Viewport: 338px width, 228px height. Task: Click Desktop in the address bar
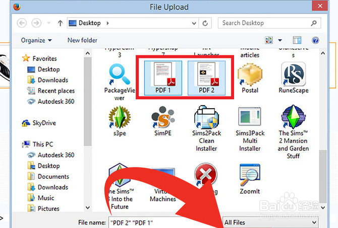(x=89, y=23)
